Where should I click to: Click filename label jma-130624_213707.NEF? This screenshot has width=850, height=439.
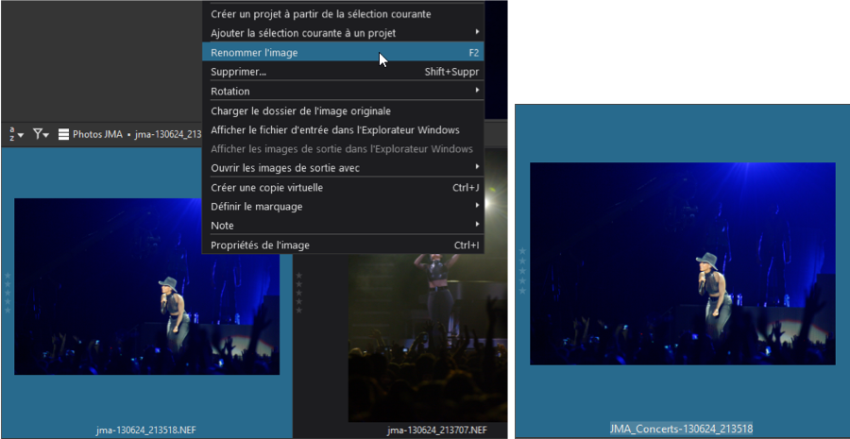(437, 431)
